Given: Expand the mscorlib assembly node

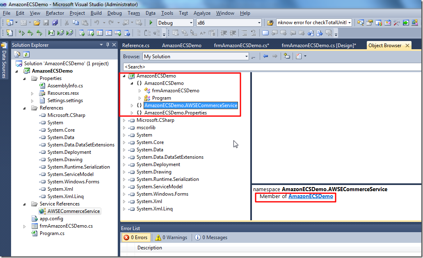Looking at the screenshot, I should click(124, 128).
